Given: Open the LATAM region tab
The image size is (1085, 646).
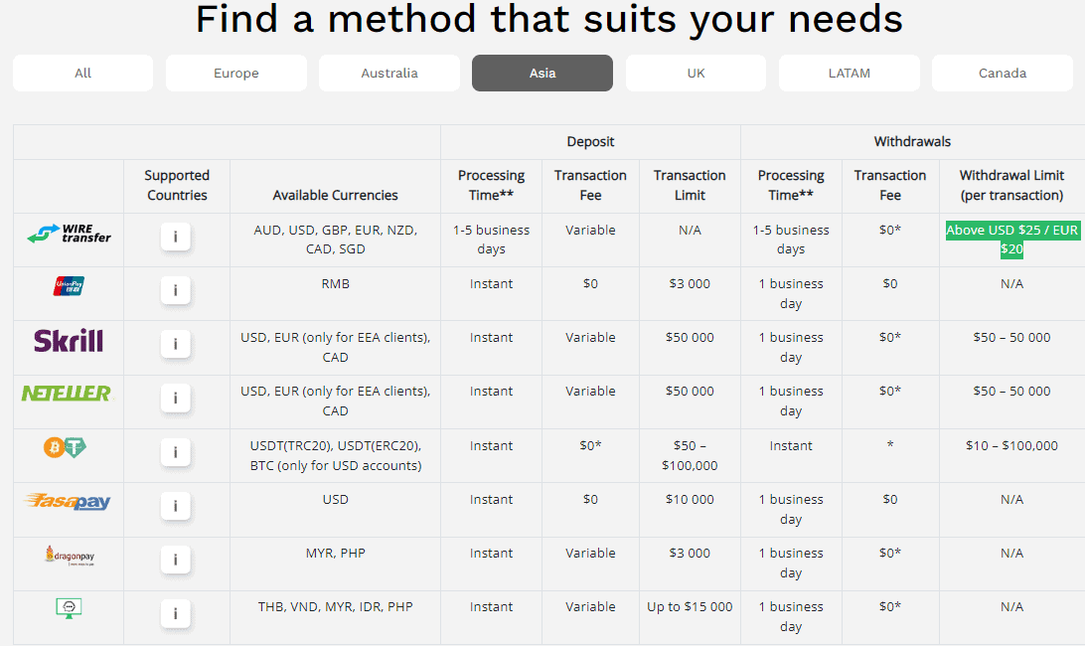Looking at the screenshot, I should [849, 74].
